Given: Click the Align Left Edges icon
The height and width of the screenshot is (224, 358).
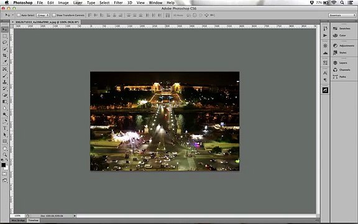Looking at the screenshot, I should [108, 16].
